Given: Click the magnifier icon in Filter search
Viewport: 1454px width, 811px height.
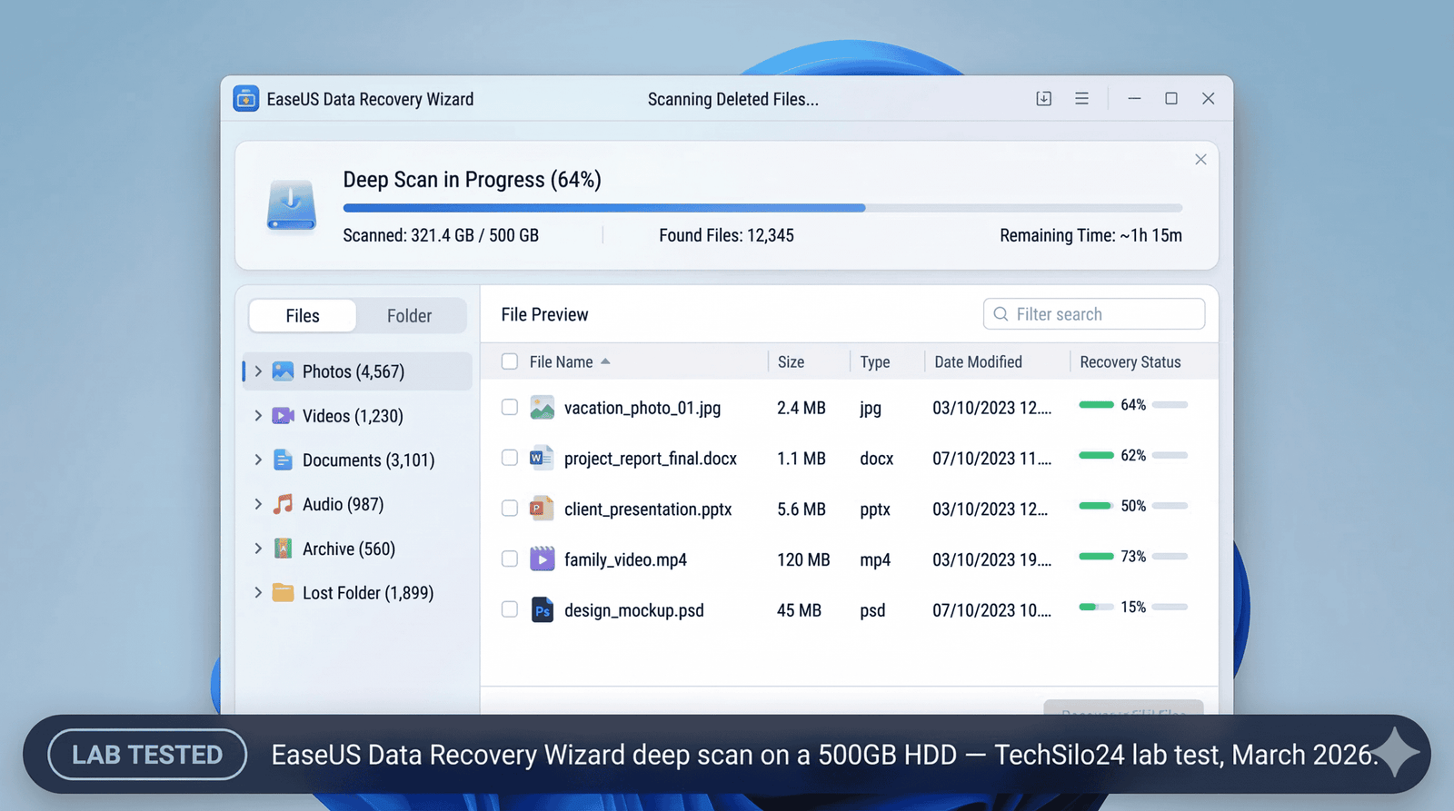Looking at the screenshot, I should (1001, 313).
